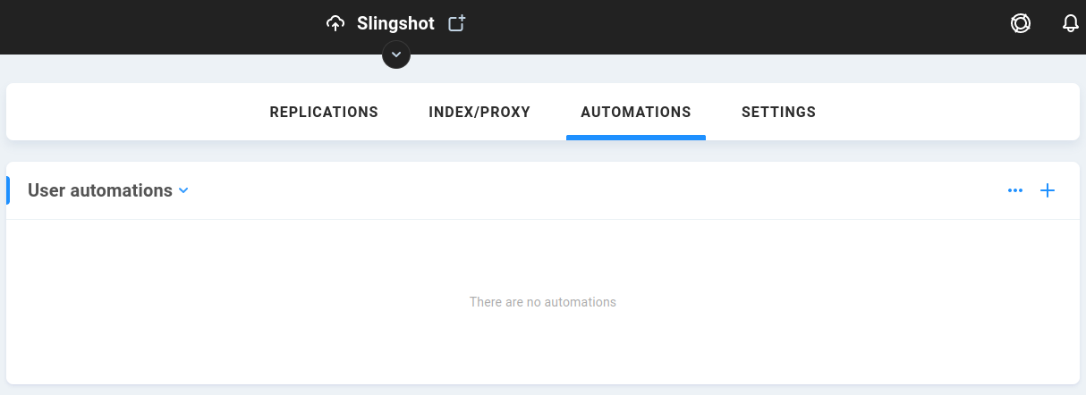The width and height of the screenshot is (1086, 395).
Task: Open the User automations dropdown chevron
Action: (183, 190)
